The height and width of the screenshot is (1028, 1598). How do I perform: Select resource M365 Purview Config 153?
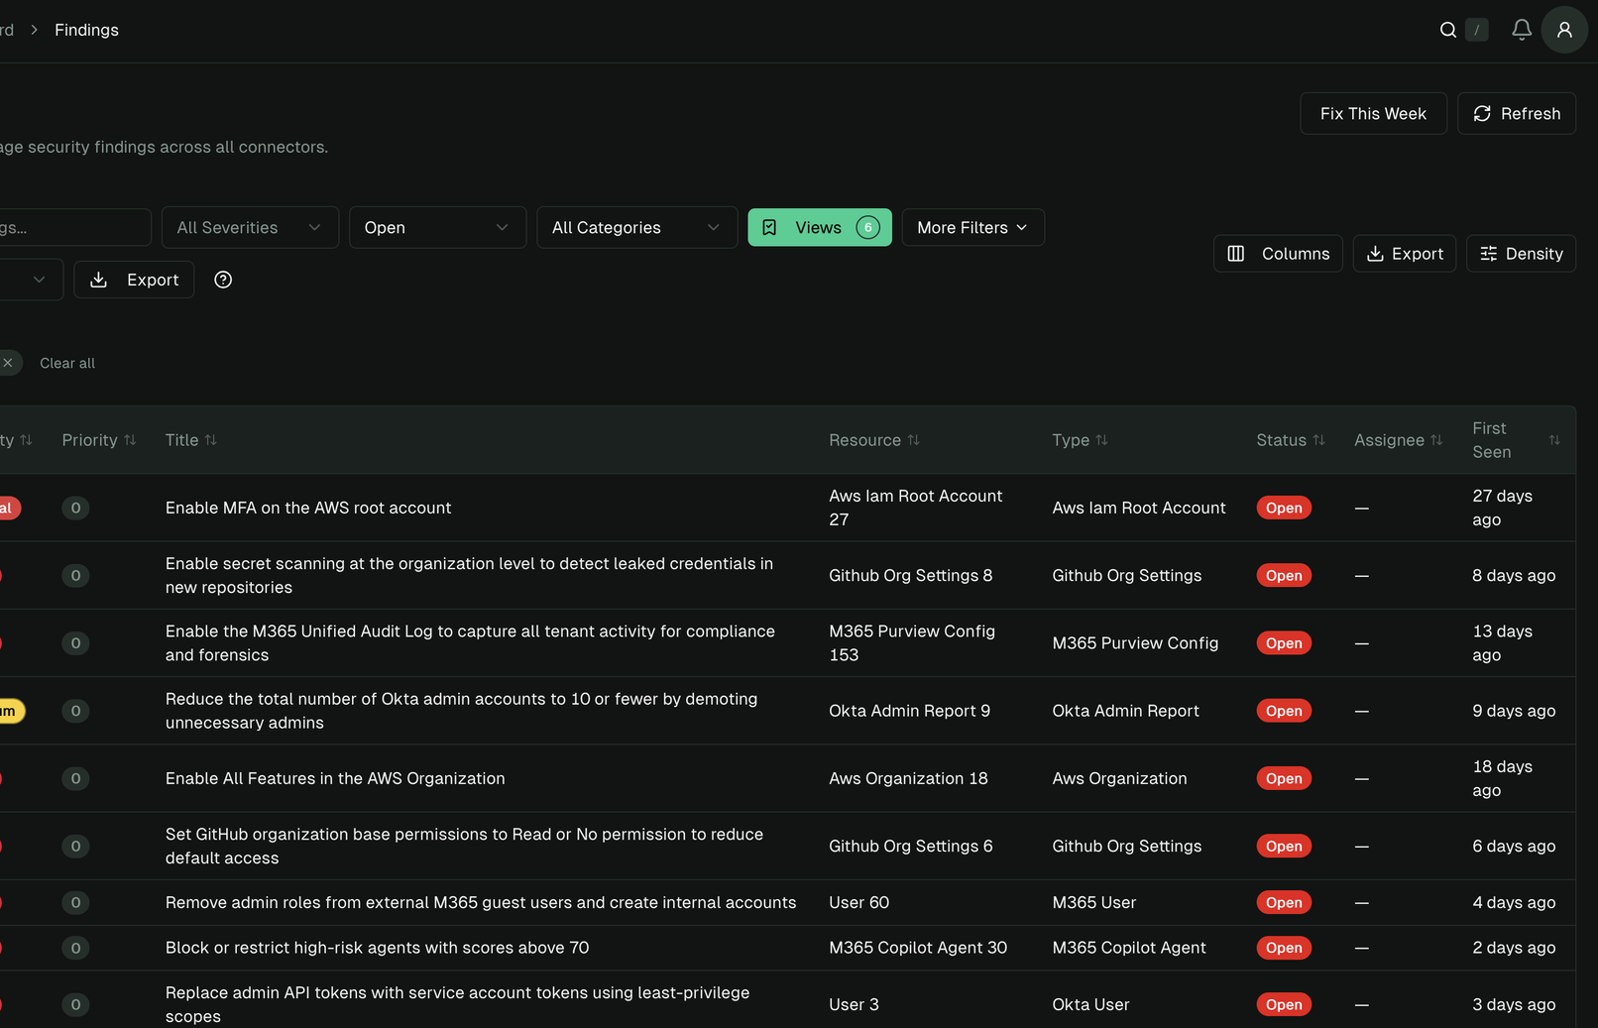point(912,642)
